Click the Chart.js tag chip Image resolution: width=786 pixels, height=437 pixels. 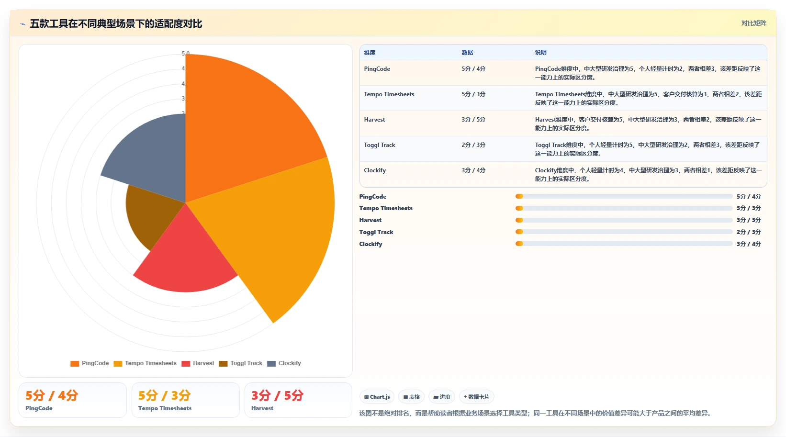pos(377,397)
